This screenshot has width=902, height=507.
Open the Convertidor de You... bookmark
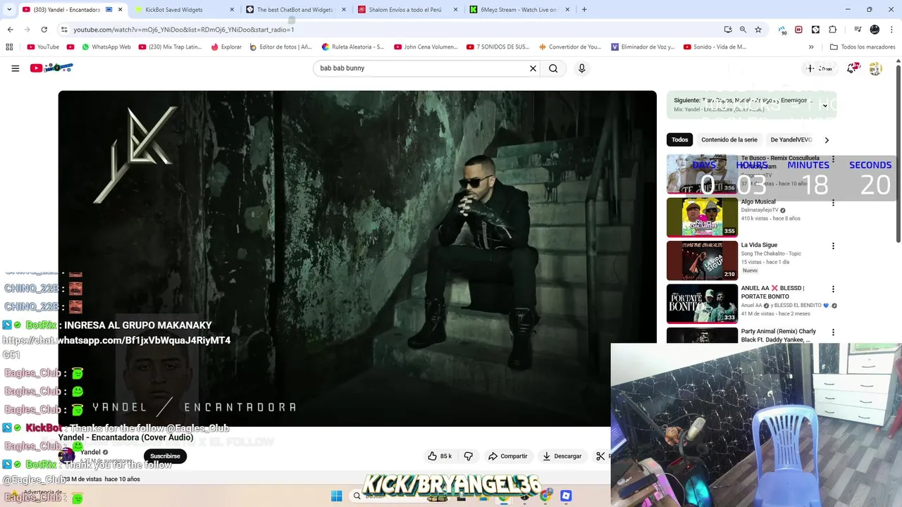pyautogui.click(x=569, y=47)
